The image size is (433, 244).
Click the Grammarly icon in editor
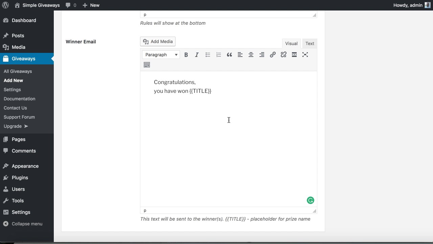tap(310, 200)
